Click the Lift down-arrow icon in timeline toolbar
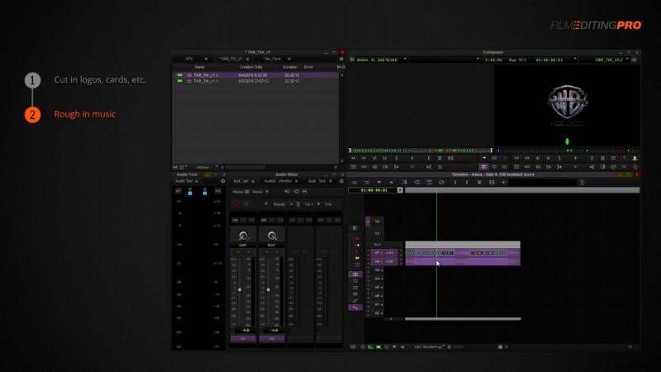Screen dimensions: 661x372 379,182
